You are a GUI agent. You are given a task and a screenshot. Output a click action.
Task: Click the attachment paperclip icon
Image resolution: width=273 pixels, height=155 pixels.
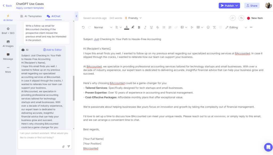[x=63, y=146]
